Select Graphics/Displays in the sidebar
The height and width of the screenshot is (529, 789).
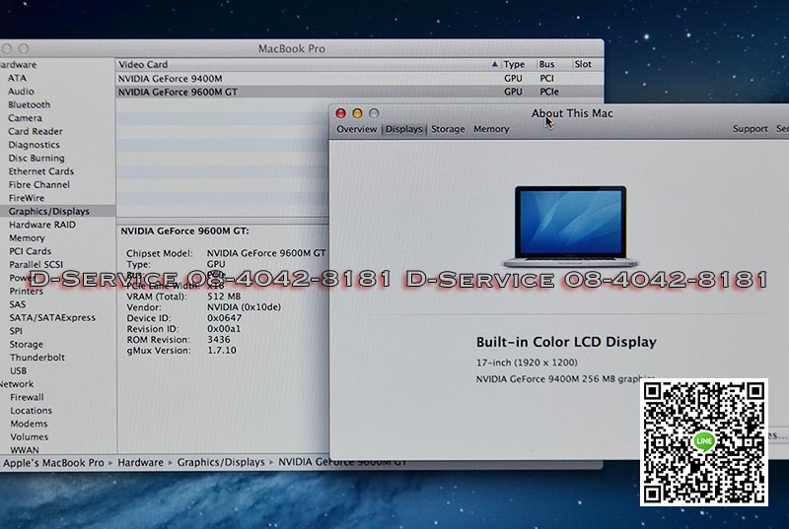48,211
